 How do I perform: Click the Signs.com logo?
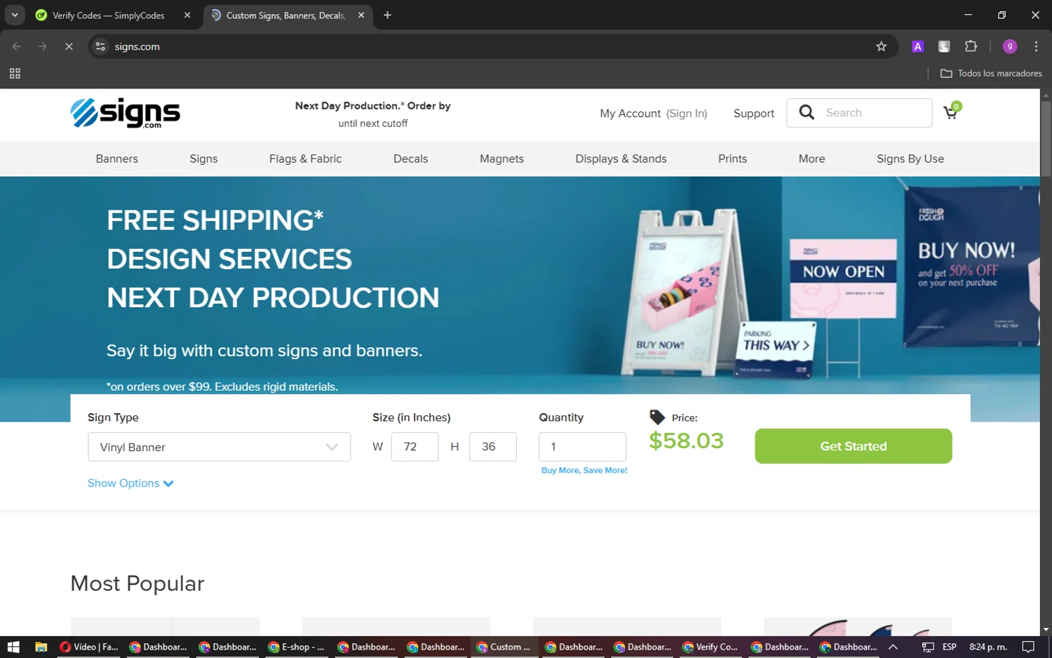(x=126, y=113)
